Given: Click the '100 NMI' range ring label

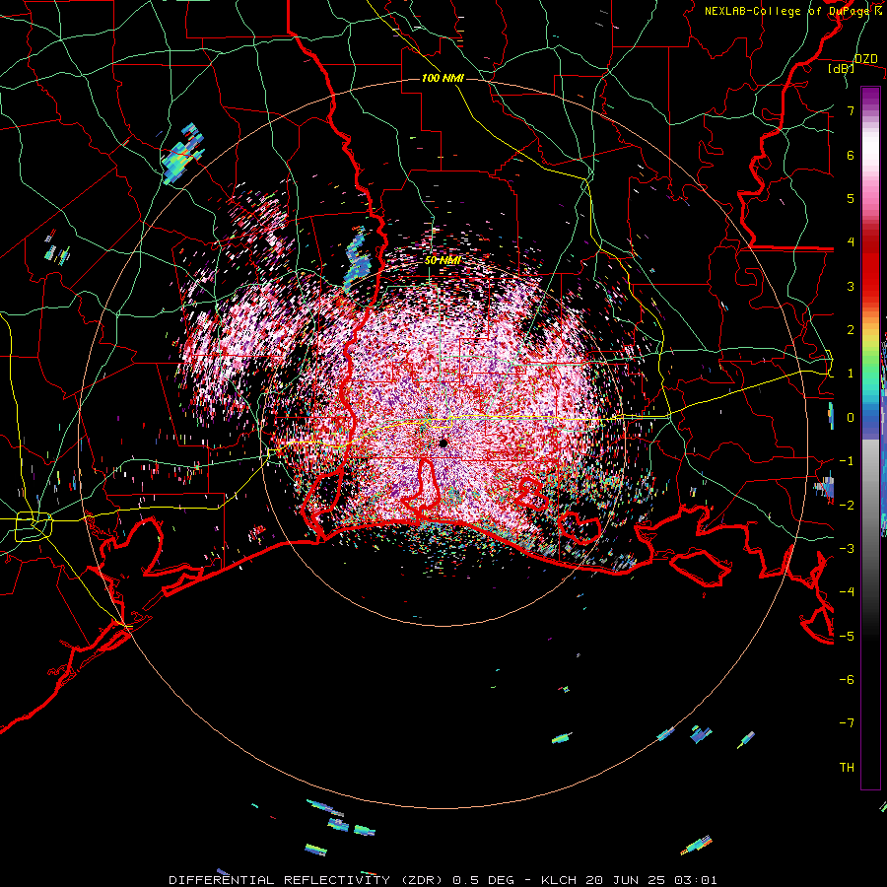Looking at the screenshot, I should tap(443, 78).
